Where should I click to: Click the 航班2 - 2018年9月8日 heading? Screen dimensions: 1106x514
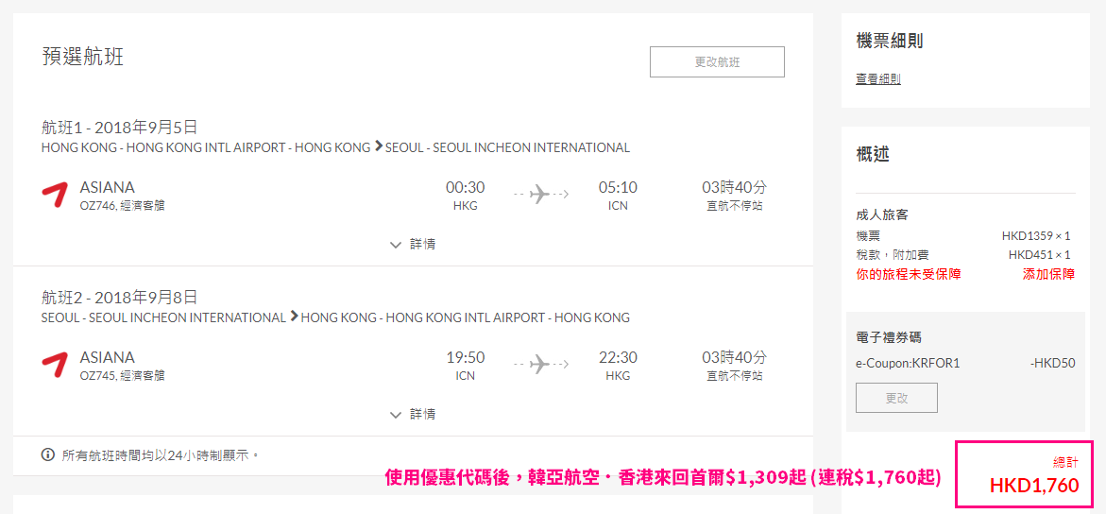tap(119, 298)
